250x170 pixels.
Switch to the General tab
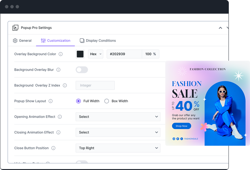22,41
